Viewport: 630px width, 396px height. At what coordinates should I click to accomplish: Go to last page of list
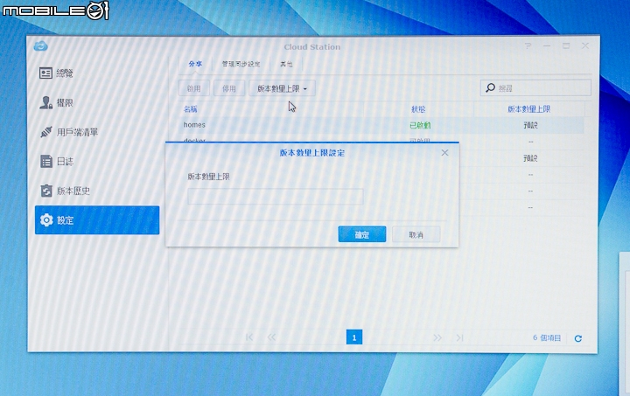(x=459, y=337)
